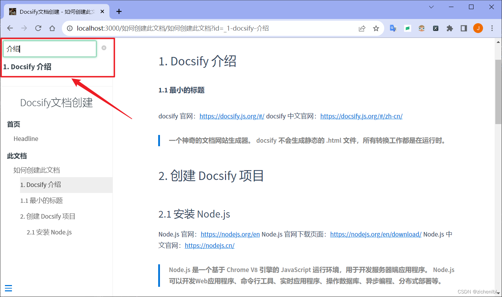Viewport: 502px width, 297px height.
Task: Share this page from the address bar
Action: tap(362, 28)
